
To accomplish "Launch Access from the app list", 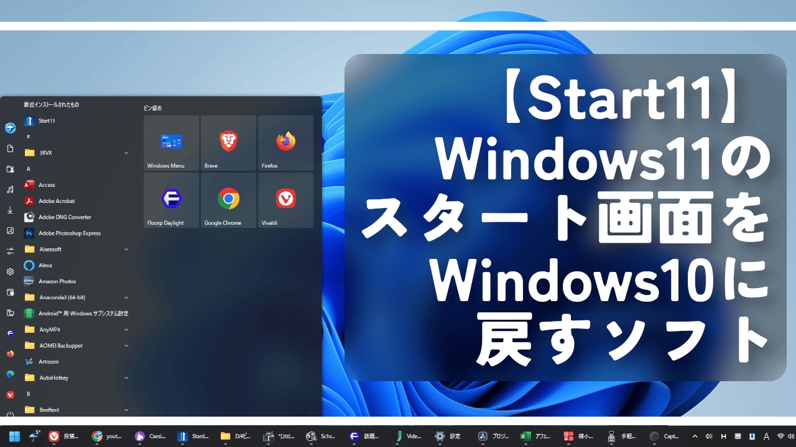I will 76,184.
